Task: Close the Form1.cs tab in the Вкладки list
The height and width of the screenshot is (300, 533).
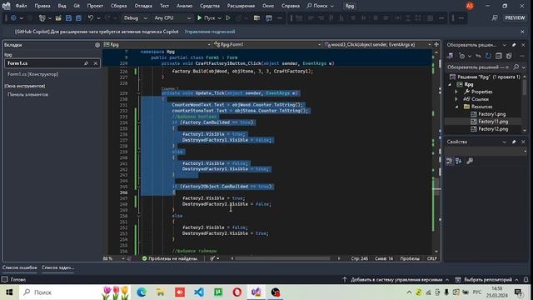Action: coord(96,63)
